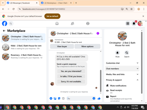The width and height of the screenshot is (147, 110).
Task: Send a thumbs-up like
Action: coord(99,98)
